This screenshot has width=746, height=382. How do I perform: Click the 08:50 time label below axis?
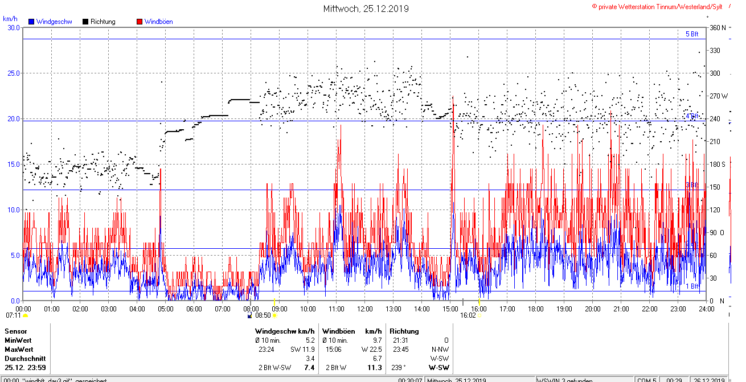click(x=263, y=315)
